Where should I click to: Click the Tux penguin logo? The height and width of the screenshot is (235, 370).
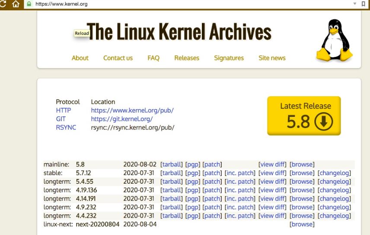coord(335,40)
